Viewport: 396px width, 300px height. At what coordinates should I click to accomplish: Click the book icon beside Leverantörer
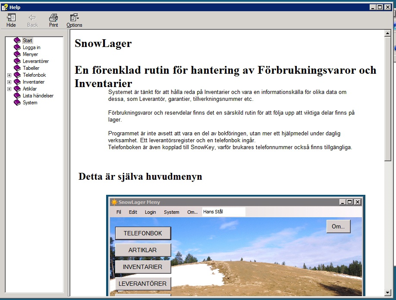tap(17, 61)
